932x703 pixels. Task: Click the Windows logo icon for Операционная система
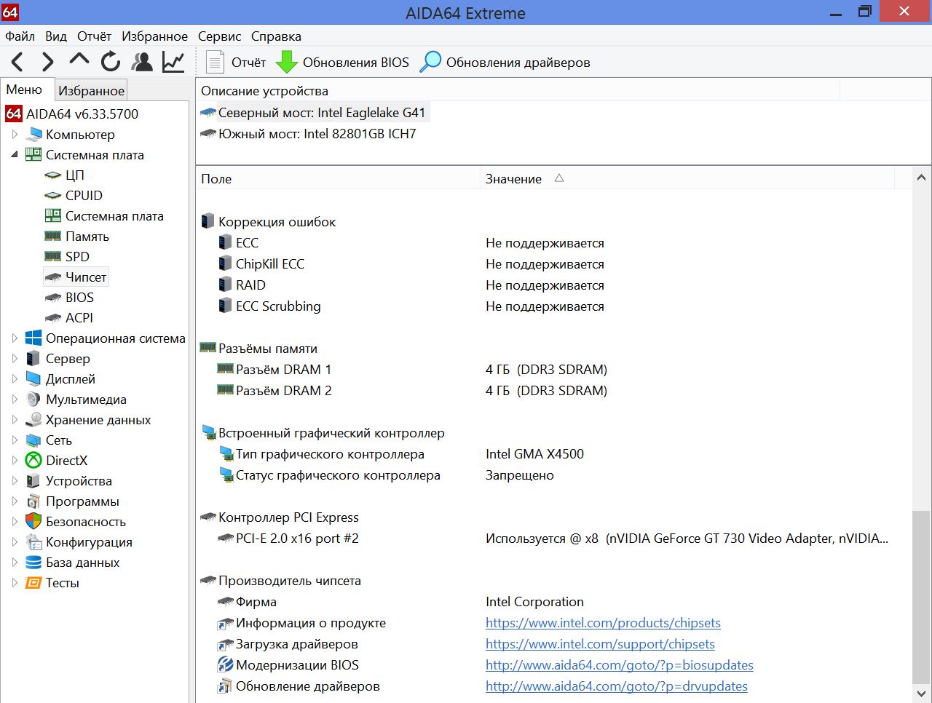click(34, 338)
